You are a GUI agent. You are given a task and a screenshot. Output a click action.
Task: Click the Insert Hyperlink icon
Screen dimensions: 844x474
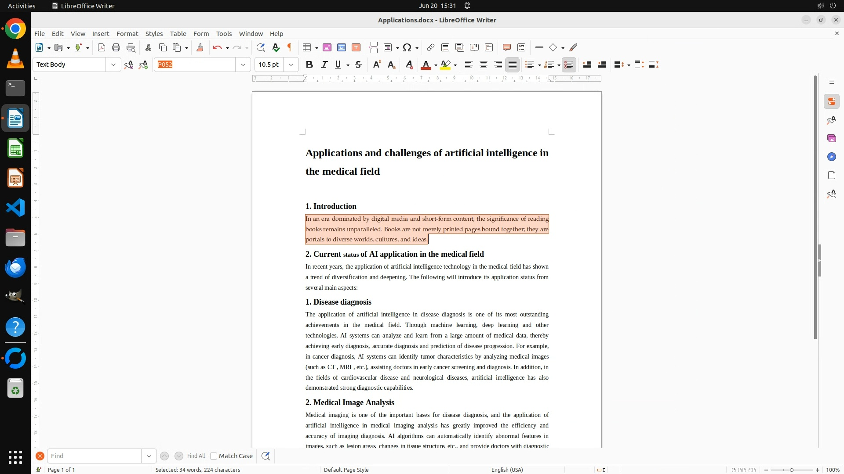pyautogui.click(x=431, y=47)
